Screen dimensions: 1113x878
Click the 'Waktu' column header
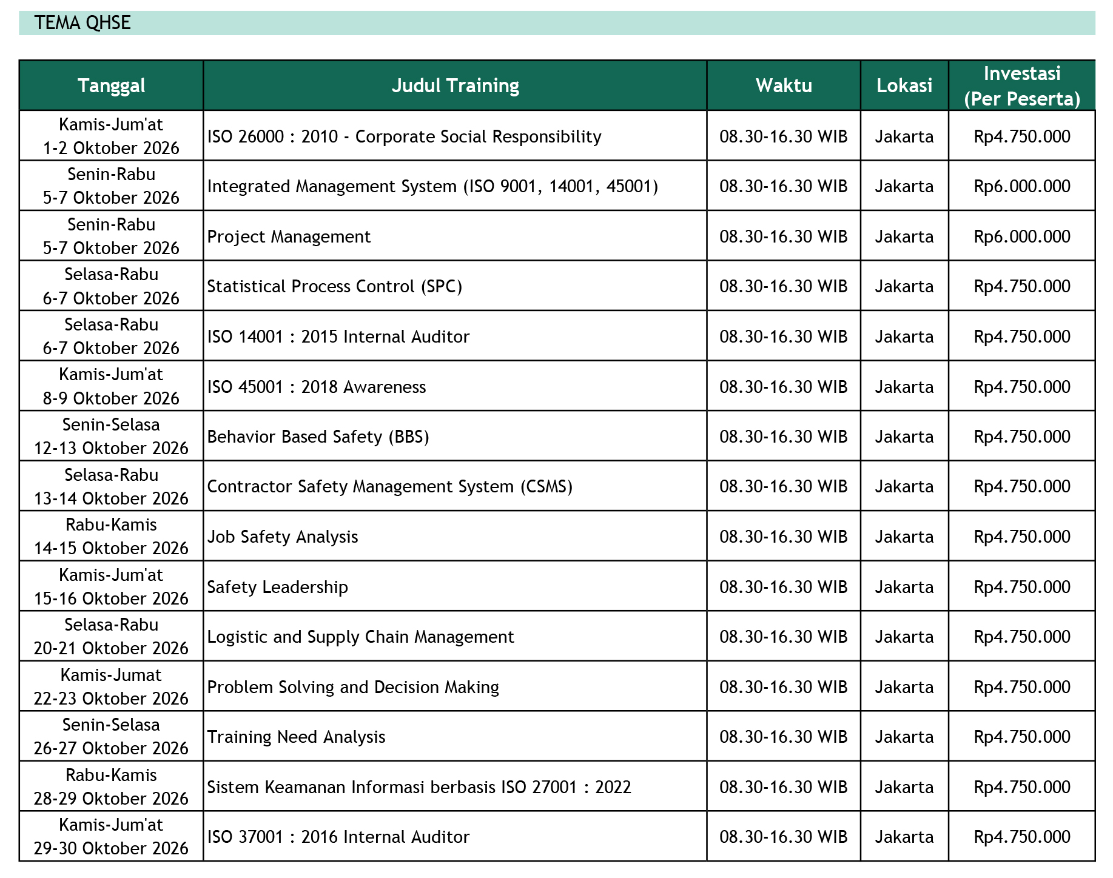tap(784, 85)
